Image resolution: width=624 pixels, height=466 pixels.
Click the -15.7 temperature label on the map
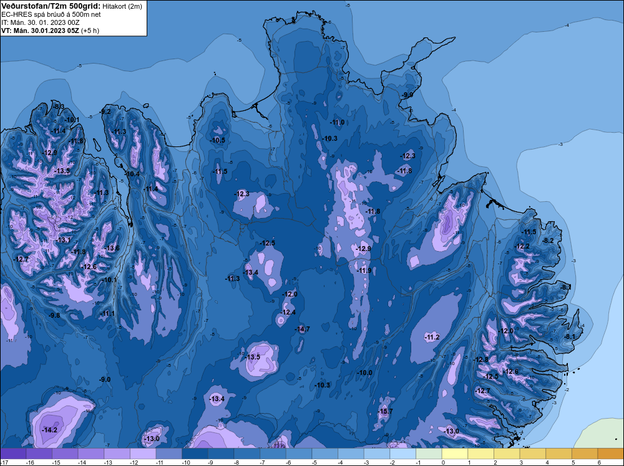pos(385,411)
